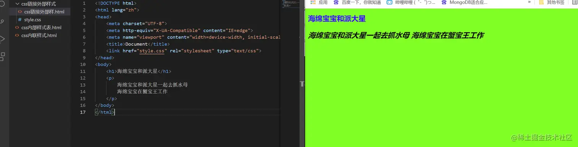Place cursor on the closing </html> tag

pyautogui.click(x=105, y=112)
